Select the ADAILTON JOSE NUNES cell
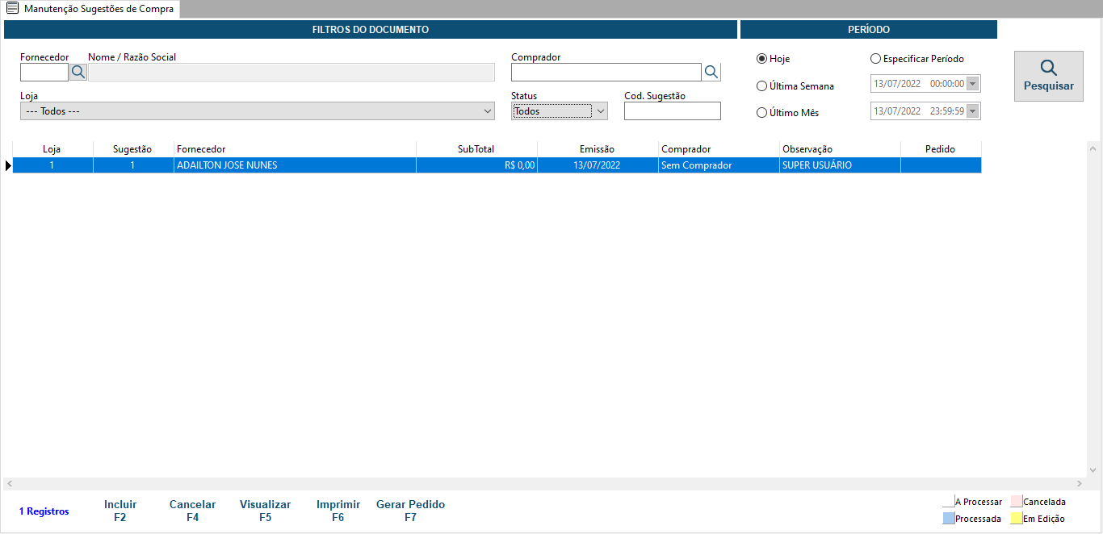This screenshot has width=1103, height=534. pos(295,165)
